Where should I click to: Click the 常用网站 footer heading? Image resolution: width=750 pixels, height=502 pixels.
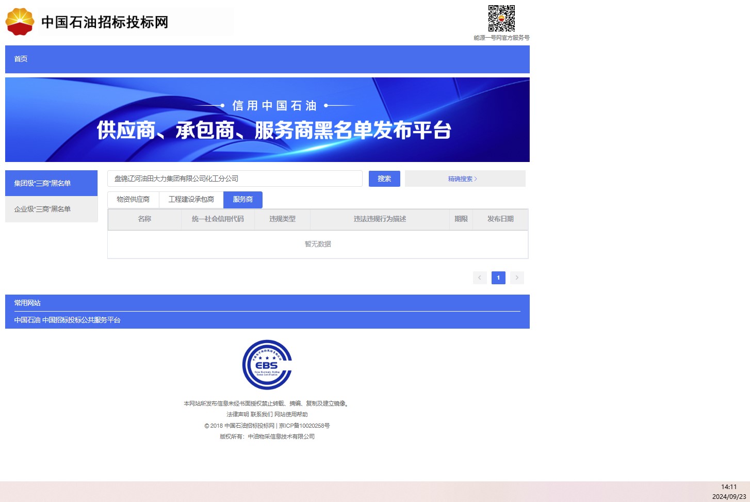(x=27, y=303)
